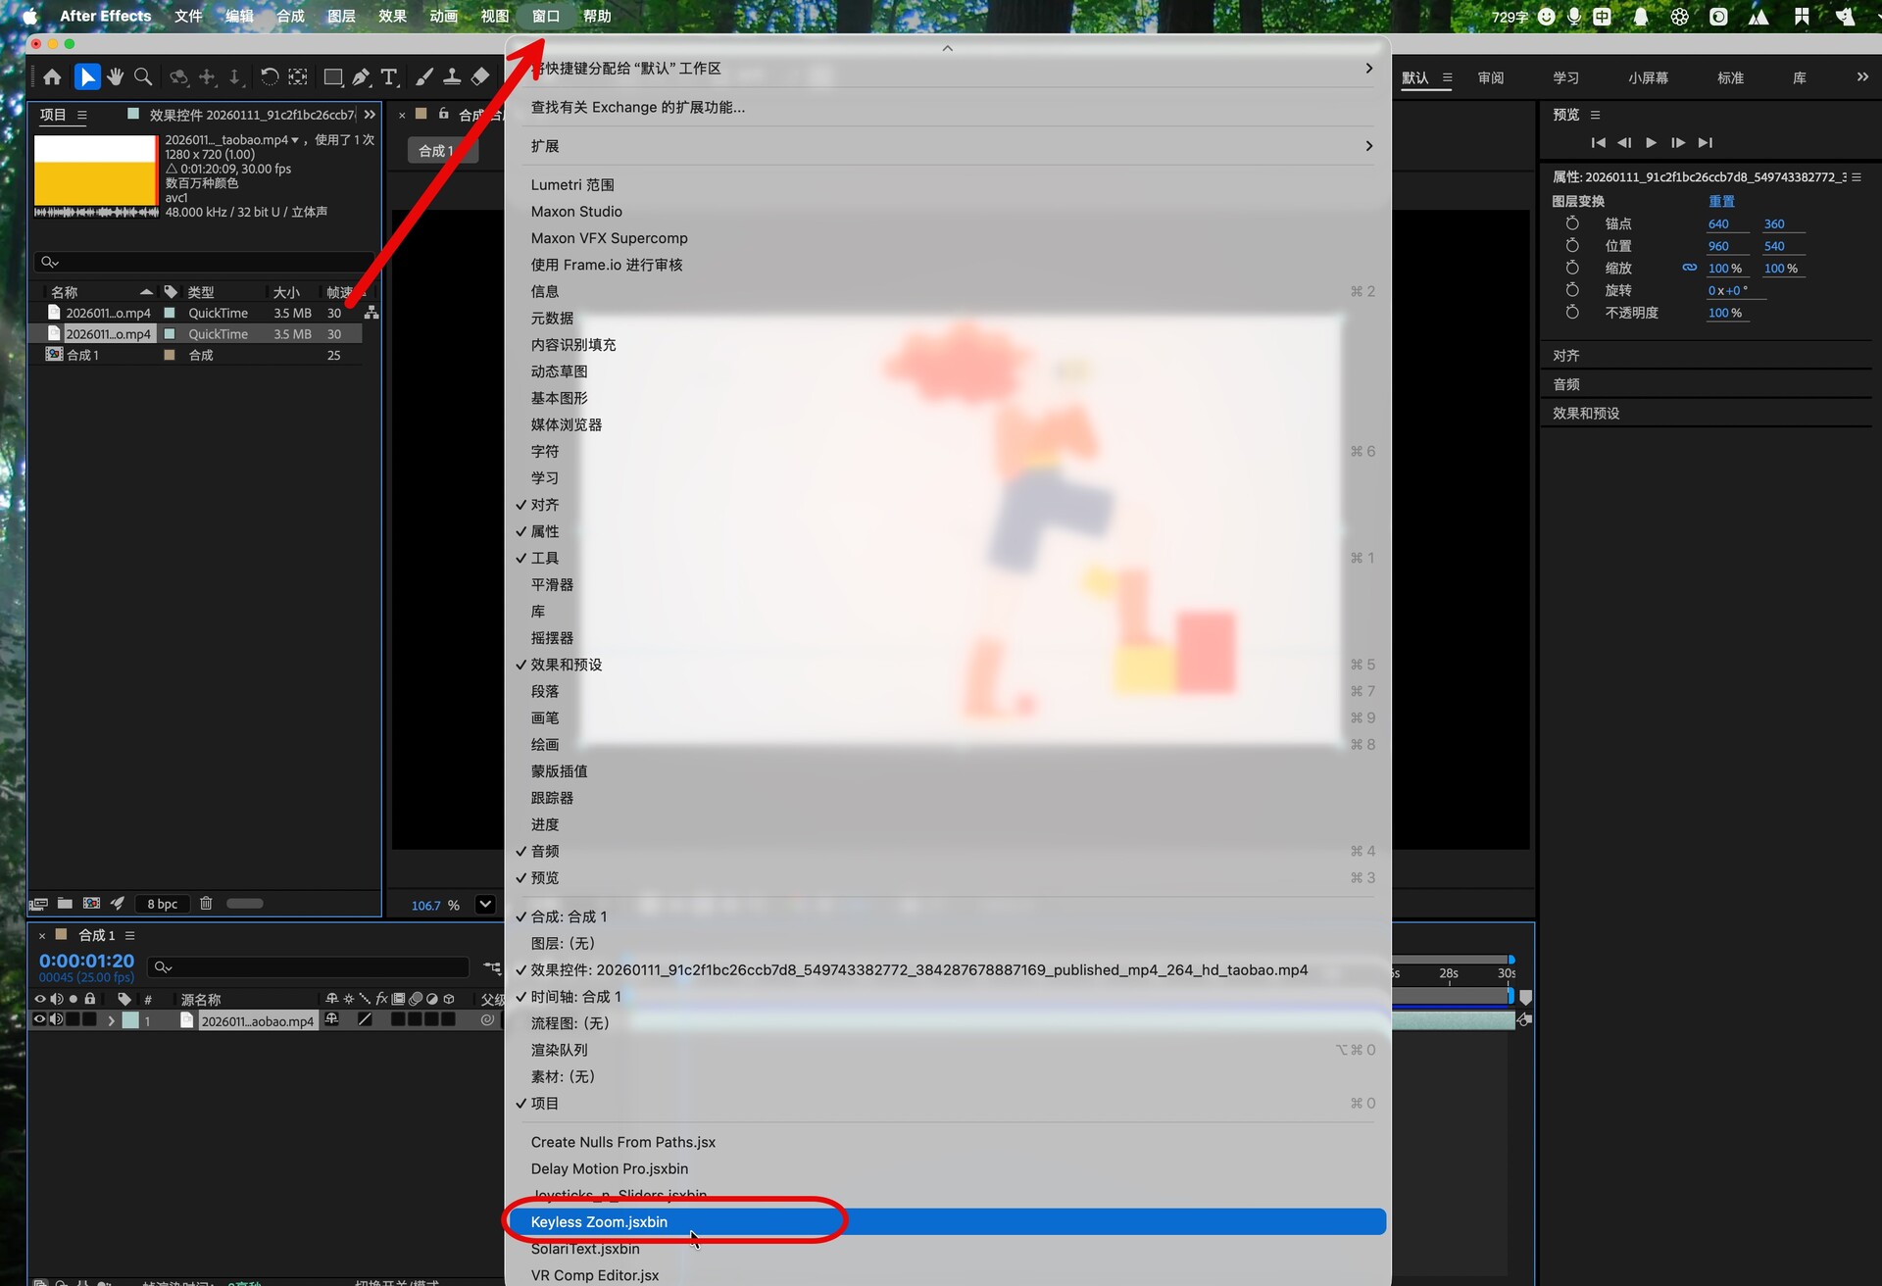1882x1286 pixels.
Task: Click the new folder icon in project panel
Action: (65, 904)
